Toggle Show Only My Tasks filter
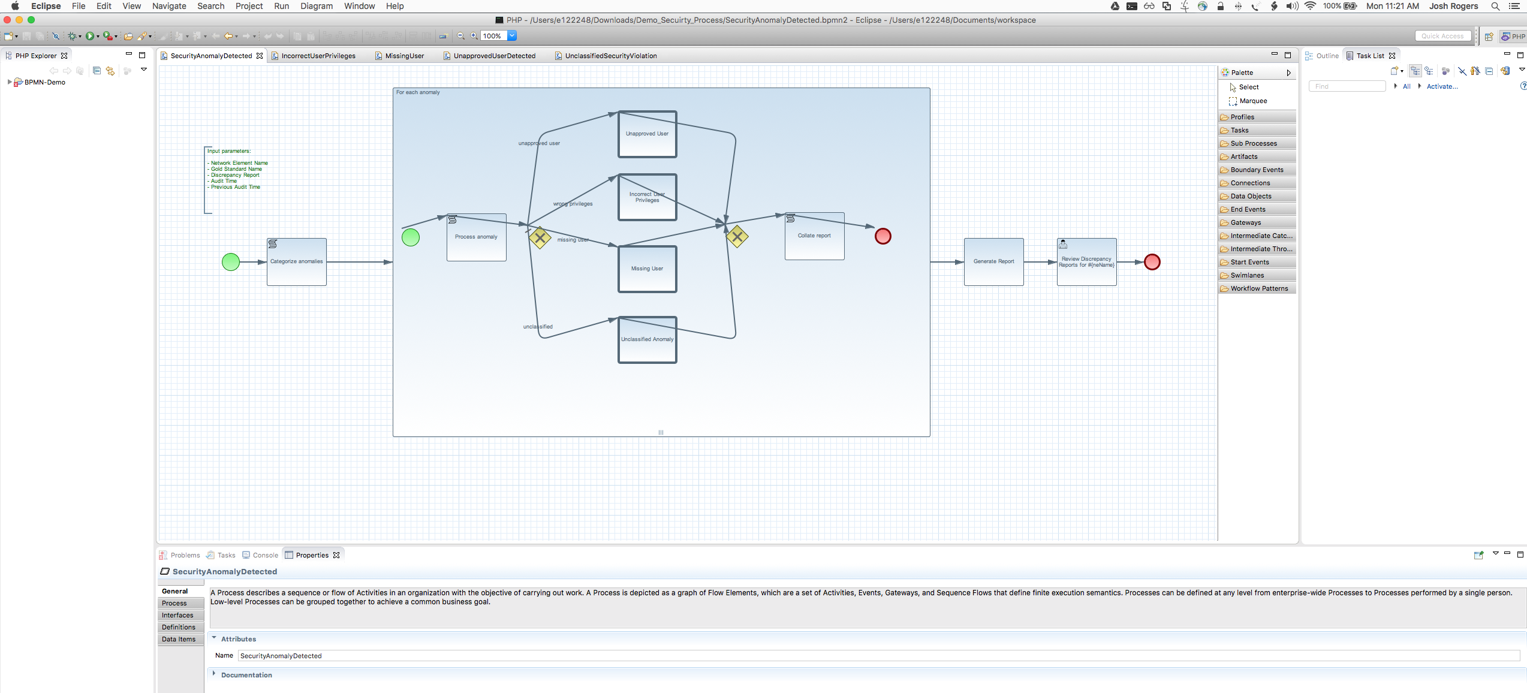 tap(1475, 71)
